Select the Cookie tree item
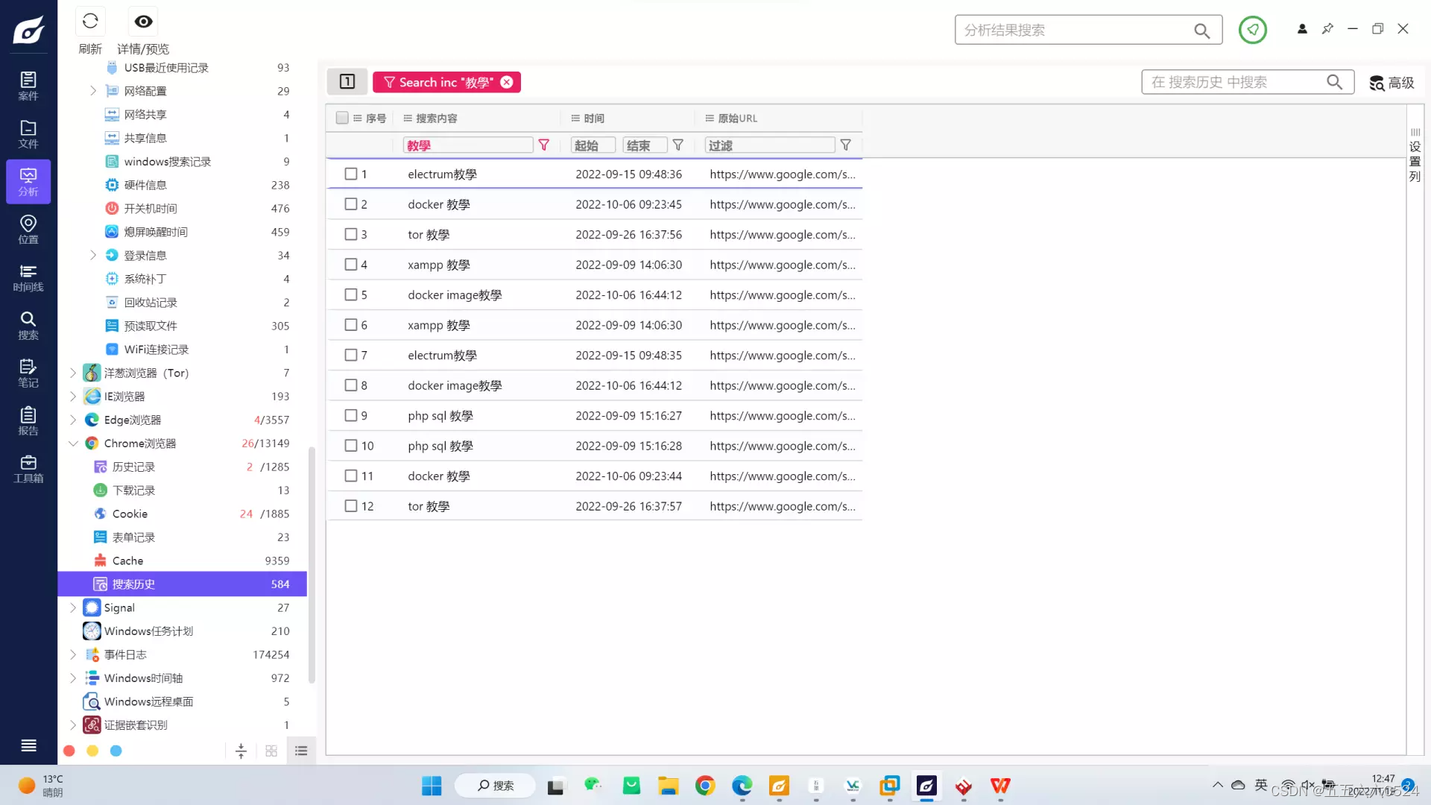The width and height of the screenshot is (1431, 805). 130,514
